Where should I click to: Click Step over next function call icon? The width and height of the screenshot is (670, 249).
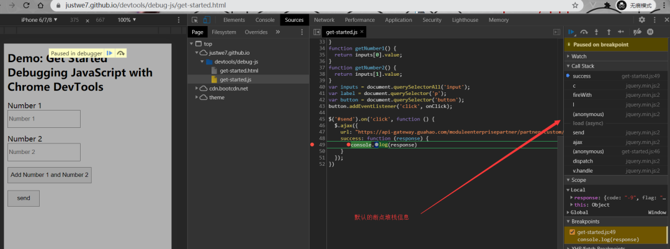(584, 32)
